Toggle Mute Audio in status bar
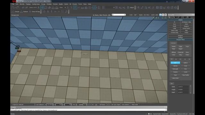 tap(135, 104)
